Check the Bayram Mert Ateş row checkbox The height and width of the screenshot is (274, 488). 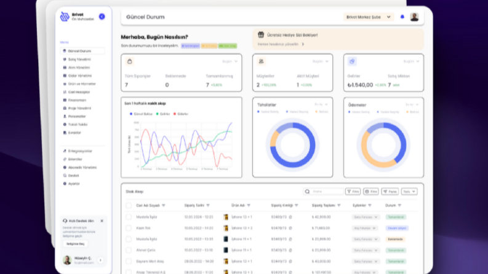tap(129, 261)
